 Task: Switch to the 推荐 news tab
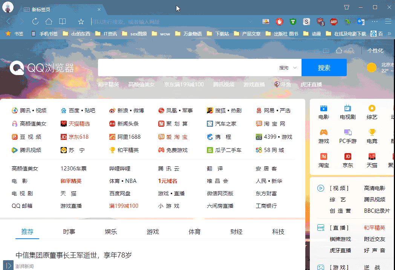(x=27, y=232)
